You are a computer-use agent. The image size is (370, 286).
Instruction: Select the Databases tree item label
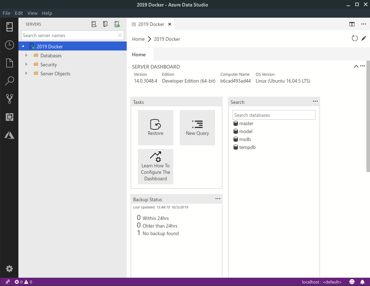pos(51,56)
